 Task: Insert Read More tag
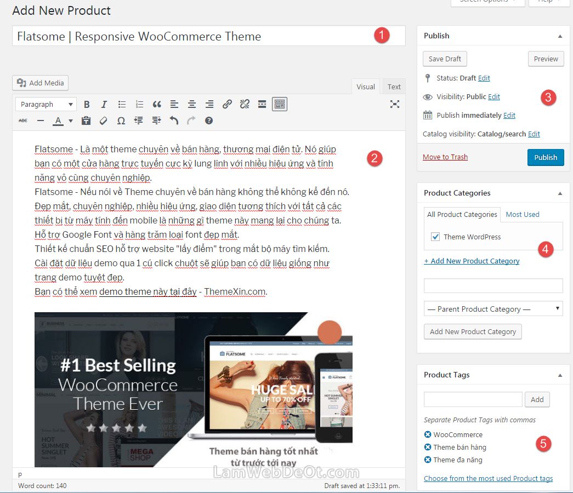[x=262, y=104]
